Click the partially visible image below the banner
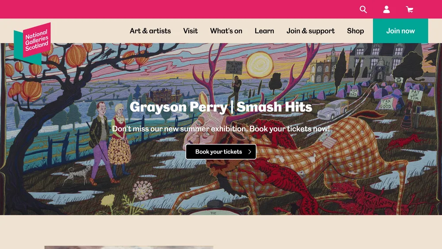This screenshot has height=249, width=442. pos(129,247)
